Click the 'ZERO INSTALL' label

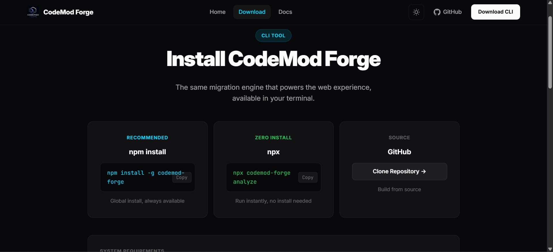273,138
